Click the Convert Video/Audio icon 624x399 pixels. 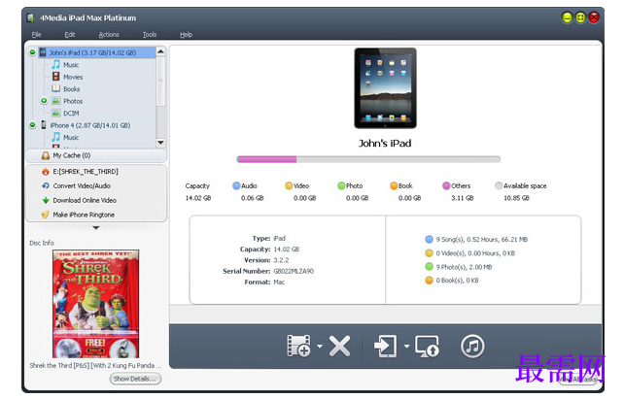46,185
